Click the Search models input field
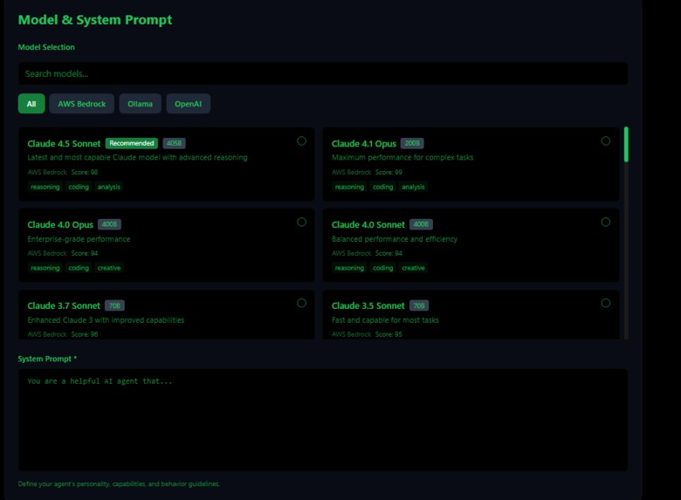This screenshot has width=681, height=500. (x=323, y=74)
